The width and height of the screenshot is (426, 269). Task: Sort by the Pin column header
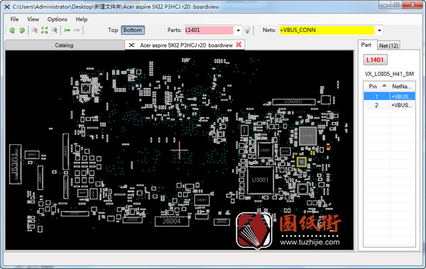tap(376, 87)
